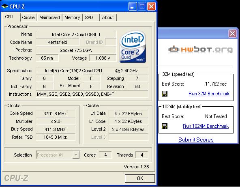The image size is (240, 187).
Task: Click the Technology value 65 nm
Action: 47,58
